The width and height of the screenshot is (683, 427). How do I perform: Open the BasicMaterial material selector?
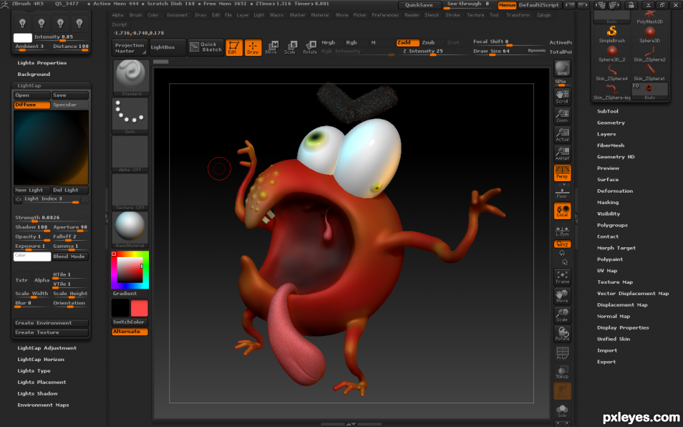click(x=130, y=230)
